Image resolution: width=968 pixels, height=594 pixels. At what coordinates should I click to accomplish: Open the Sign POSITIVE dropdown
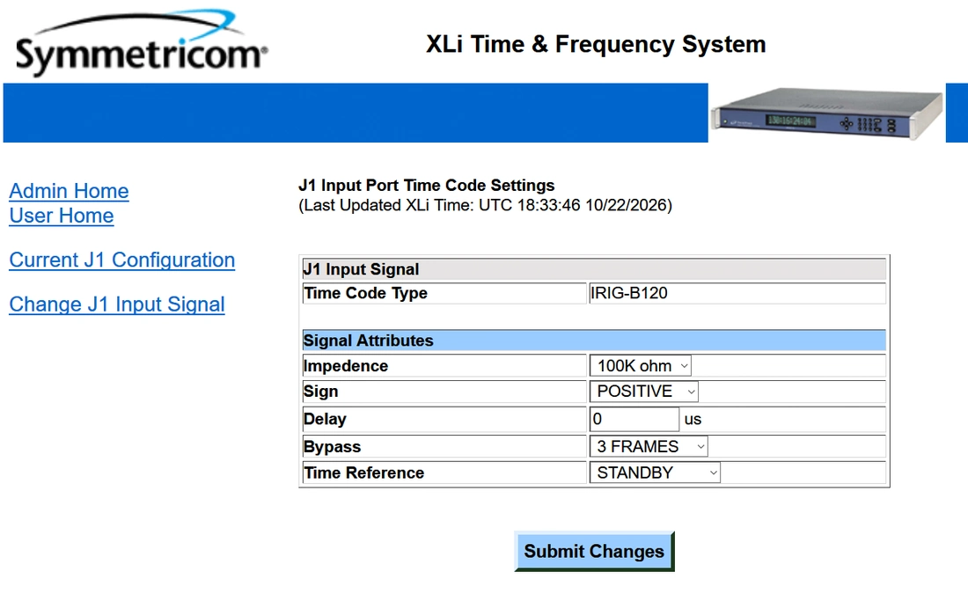click(644, 392)
